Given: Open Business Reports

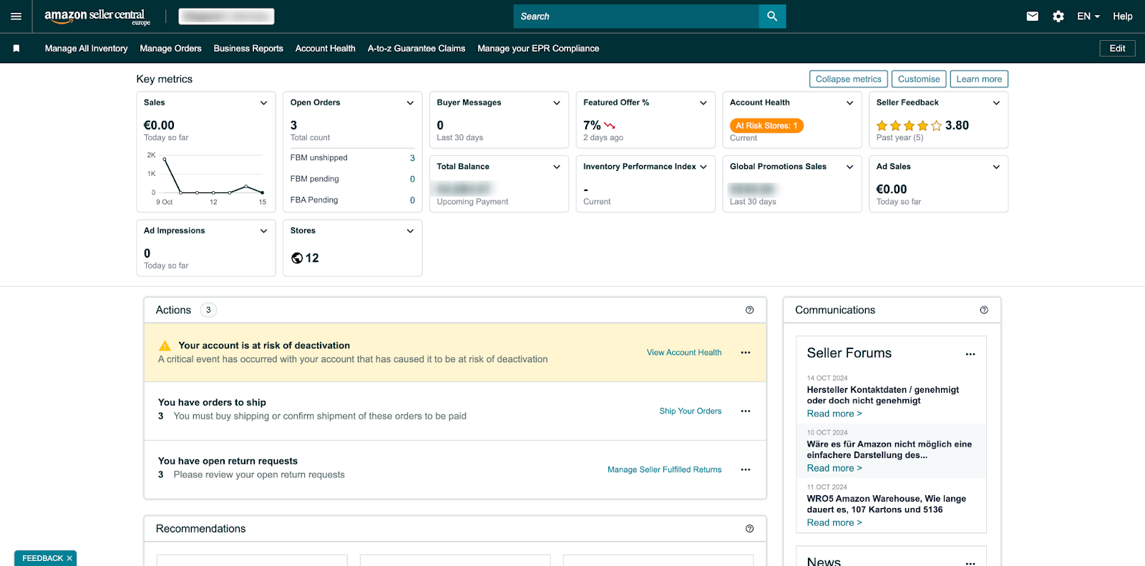Looking at the screenshot, I should (248, 49).
